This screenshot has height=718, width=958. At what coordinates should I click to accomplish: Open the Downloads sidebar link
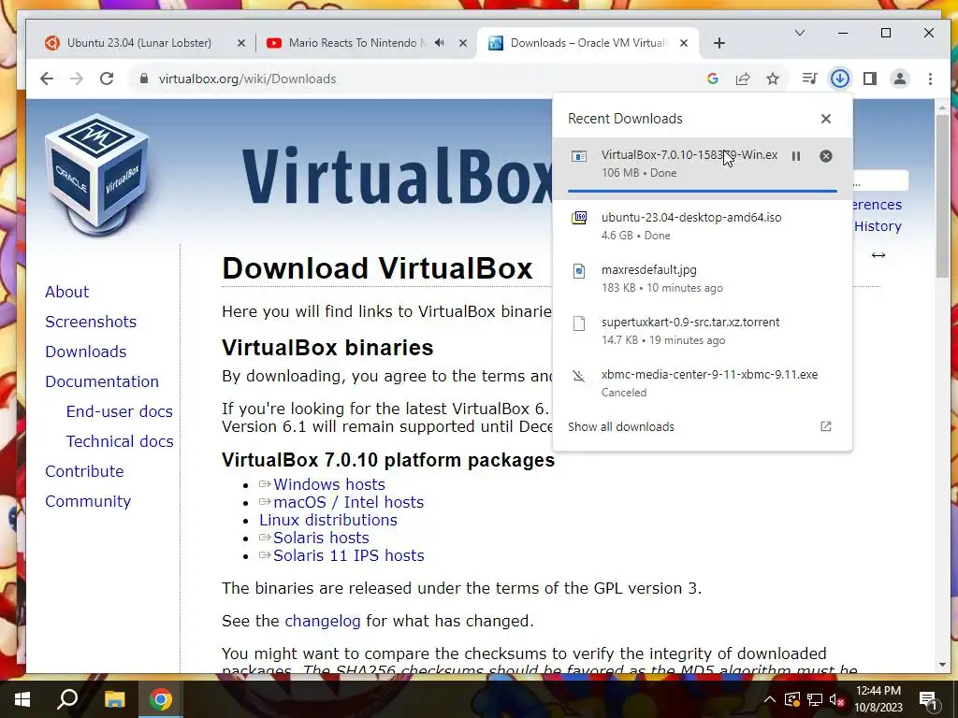[85, 352]
